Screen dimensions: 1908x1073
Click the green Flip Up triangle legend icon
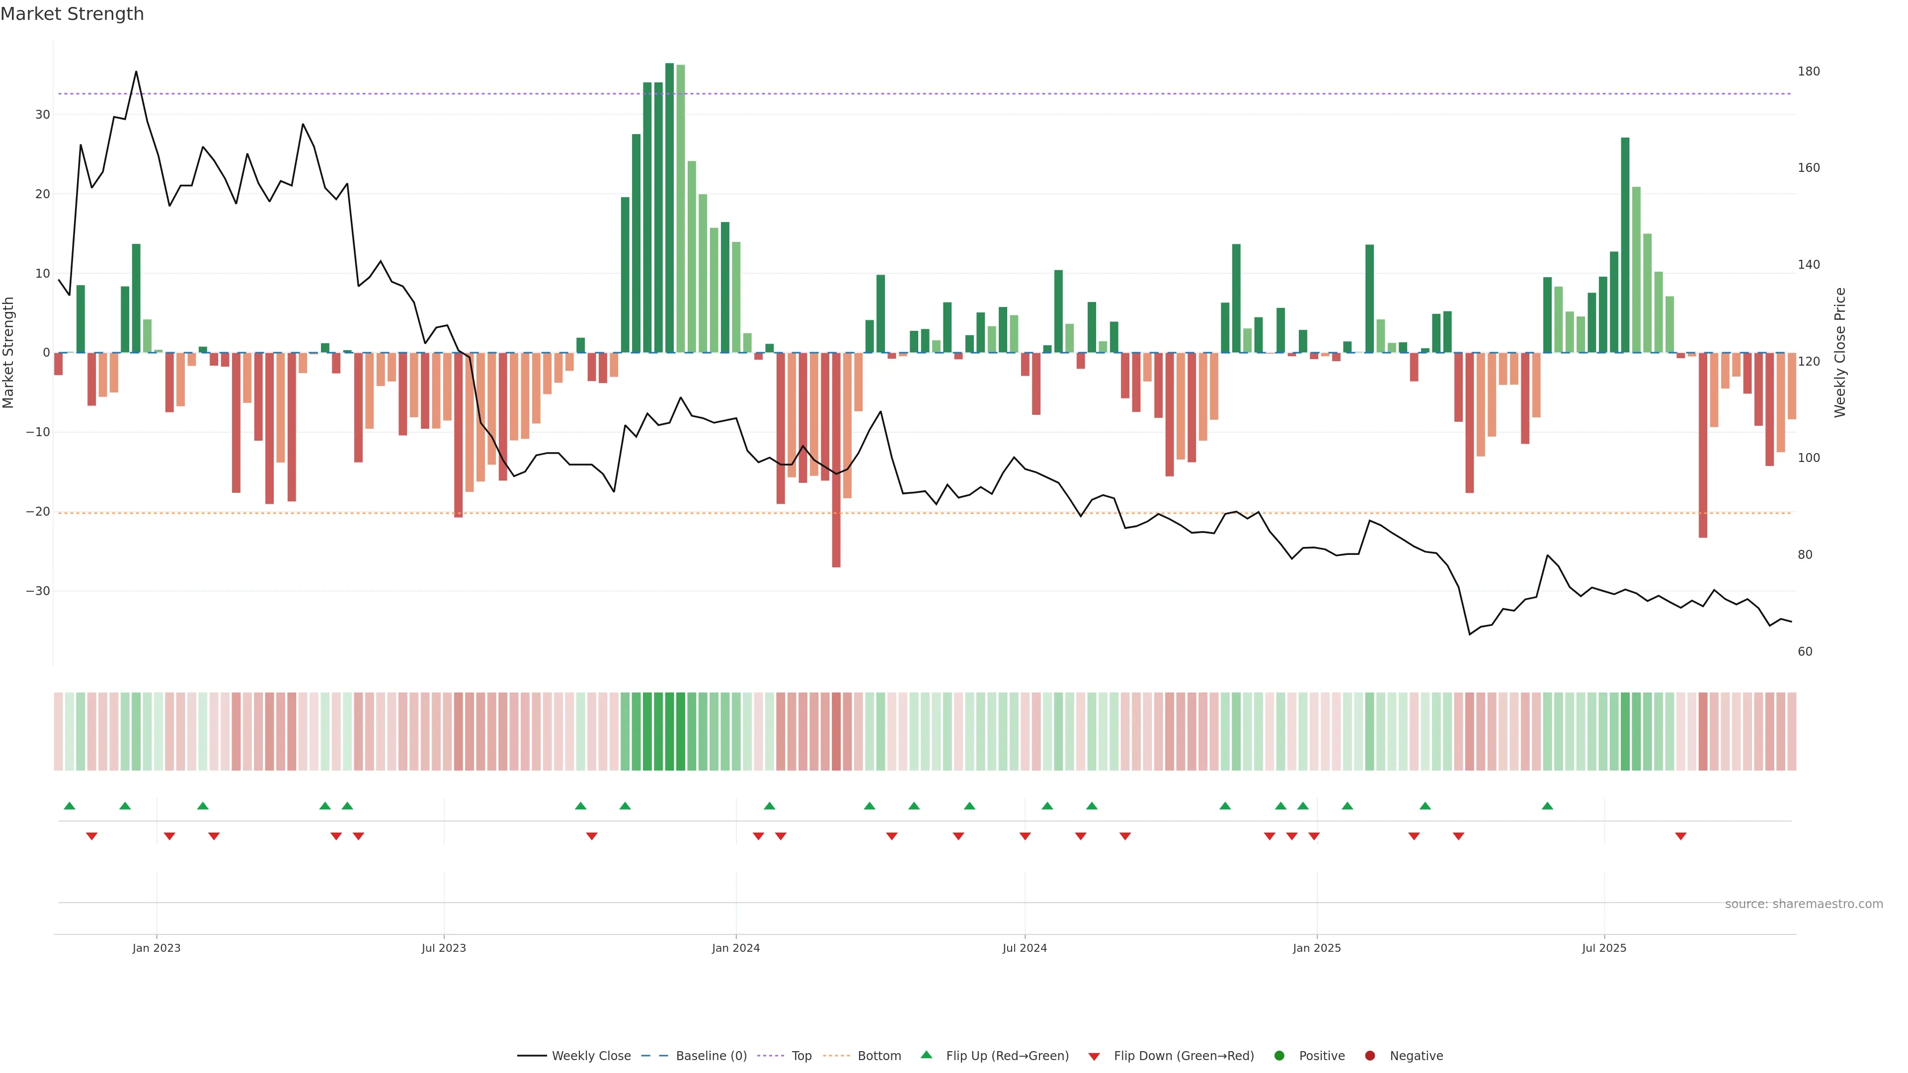pos(926,1055)
